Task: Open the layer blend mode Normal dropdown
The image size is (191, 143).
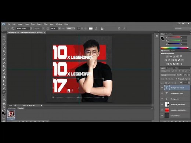Action: click(168, 75)
